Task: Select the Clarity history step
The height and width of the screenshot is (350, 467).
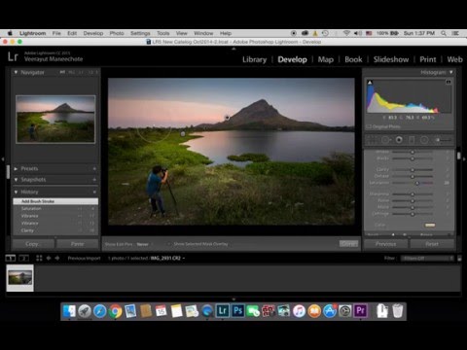Action: click(x=55, y=230)
